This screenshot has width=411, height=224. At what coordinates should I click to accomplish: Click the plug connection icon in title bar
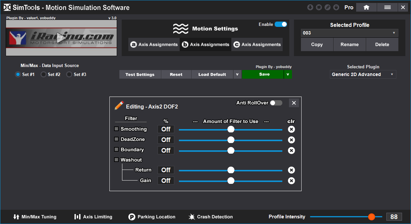pyautogui.click(x=336, y=7)
